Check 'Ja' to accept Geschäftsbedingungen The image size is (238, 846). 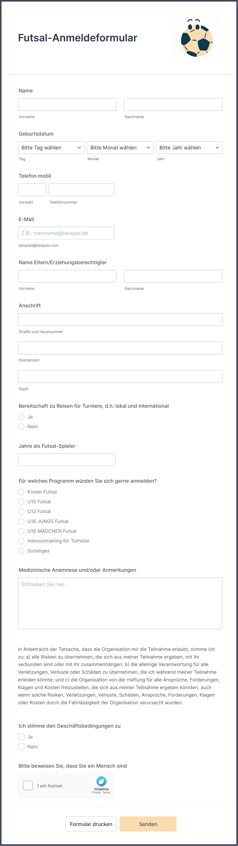pyautogui.click(x=21, y=737)
